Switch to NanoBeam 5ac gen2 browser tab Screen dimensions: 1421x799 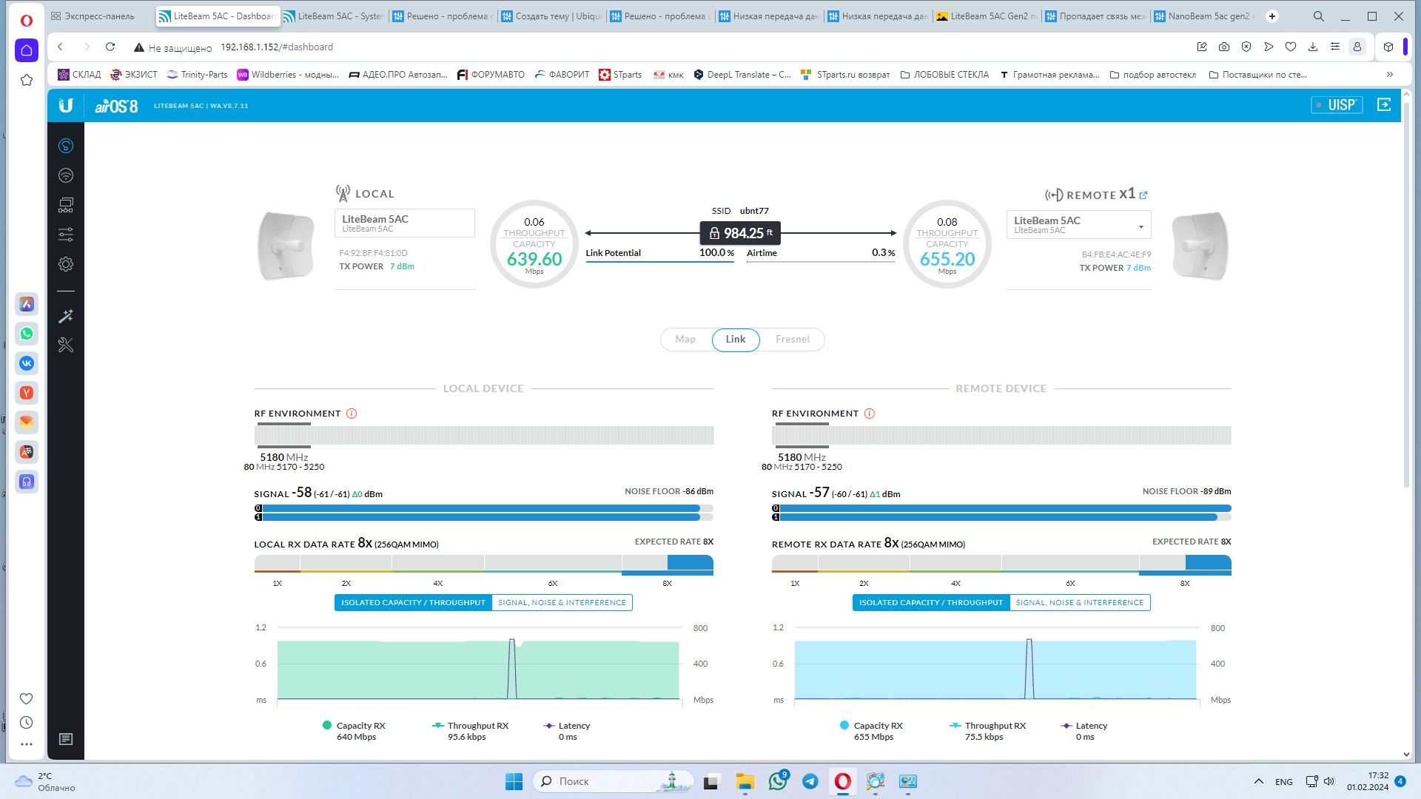pos(1204,16)
